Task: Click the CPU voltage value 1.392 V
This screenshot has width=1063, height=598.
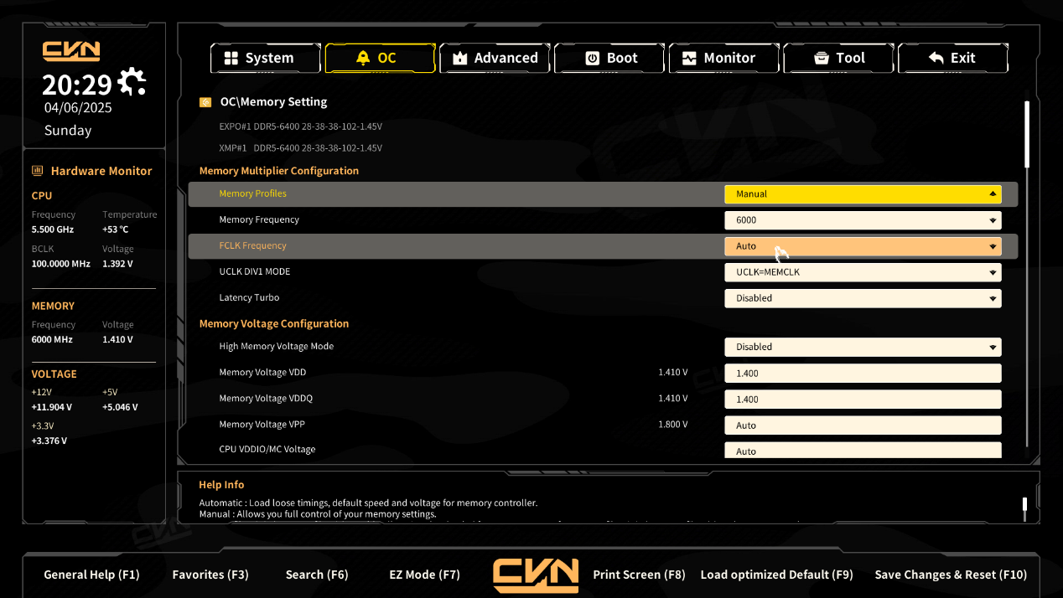Action: [x=117, y=264]
